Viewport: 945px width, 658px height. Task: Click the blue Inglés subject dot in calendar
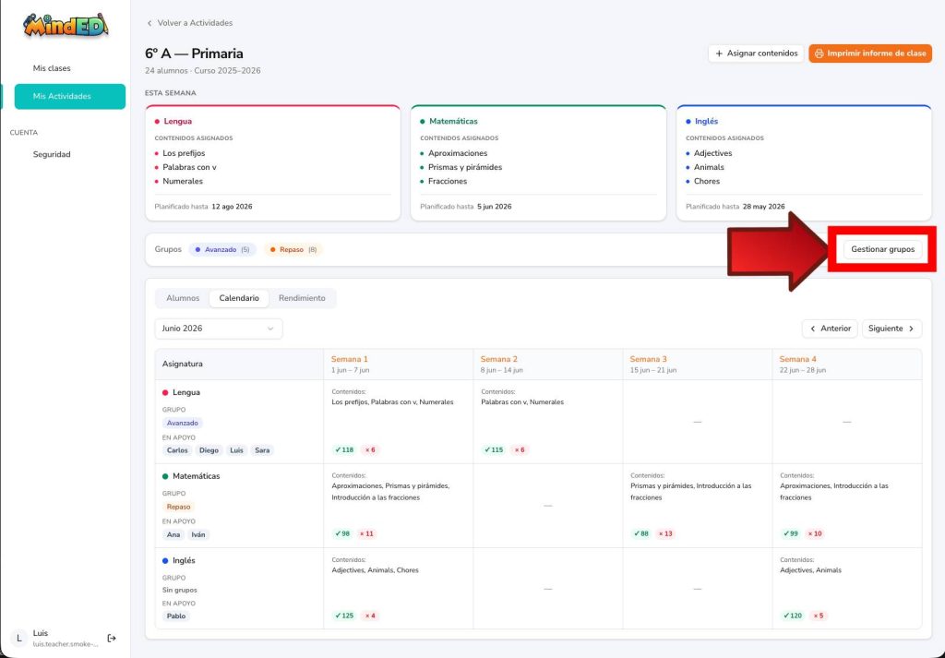[165, 560]
